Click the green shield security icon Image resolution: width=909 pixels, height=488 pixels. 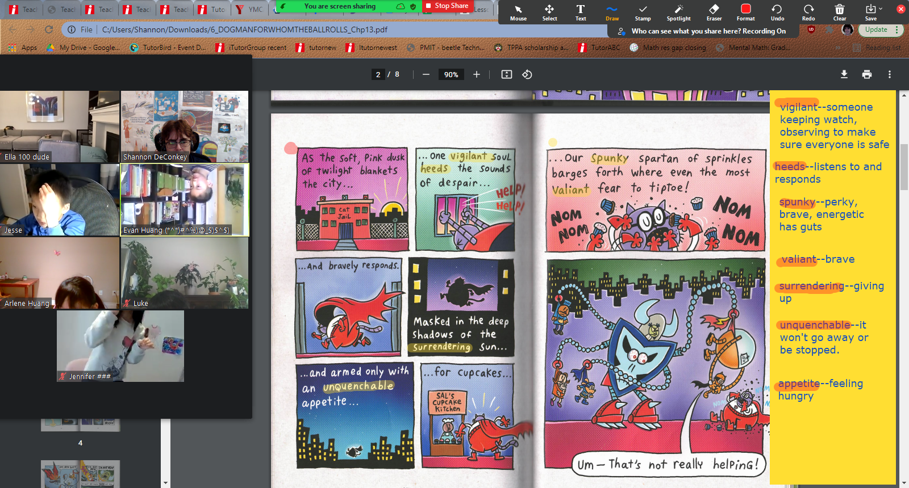413,6
